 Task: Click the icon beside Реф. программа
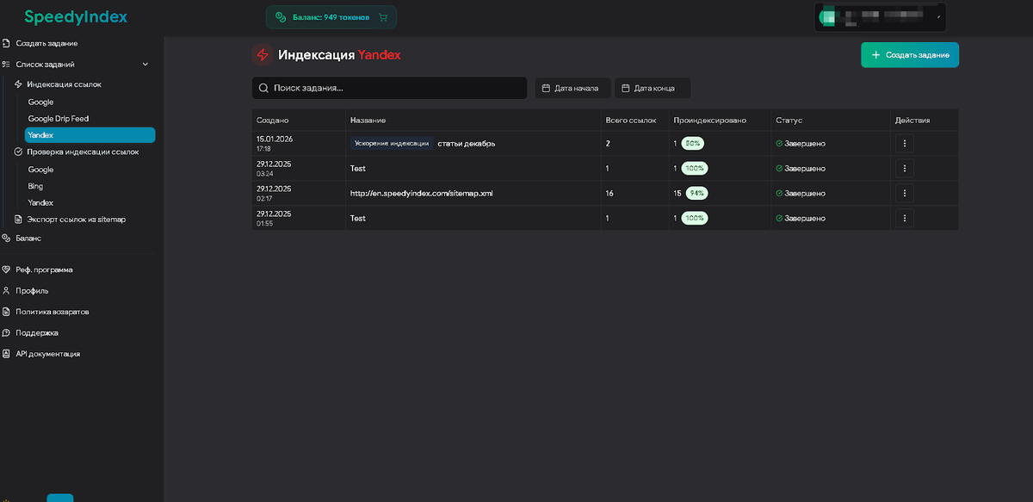tap(7, 270)
